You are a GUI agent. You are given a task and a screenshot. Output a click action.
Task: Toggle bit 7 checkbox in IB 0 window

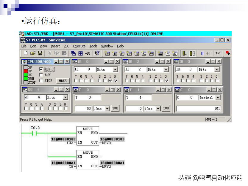click(x=76, y=81)
